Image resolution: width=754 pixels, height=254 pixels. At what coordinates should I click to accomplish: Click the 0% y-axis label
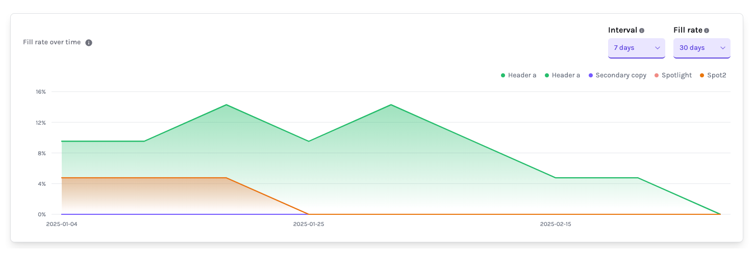(42, 214)
